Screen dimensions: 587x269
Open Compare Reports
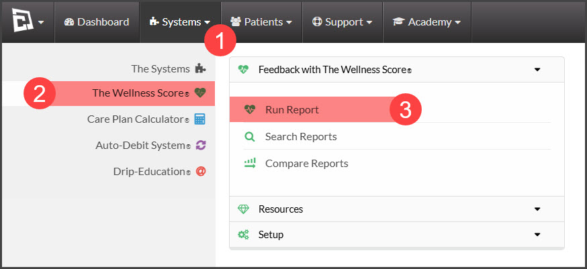point(307,164)
